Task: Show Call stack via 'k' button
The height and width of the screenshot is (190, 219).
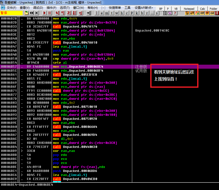Action: (x=137, y=13)
